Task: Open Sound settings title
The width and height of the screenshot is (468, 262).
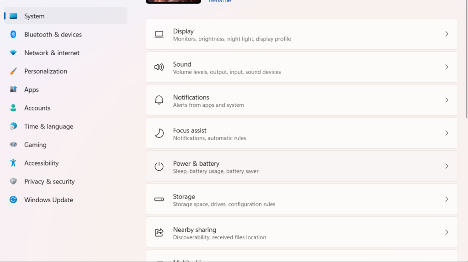Action: pos(182,64)
